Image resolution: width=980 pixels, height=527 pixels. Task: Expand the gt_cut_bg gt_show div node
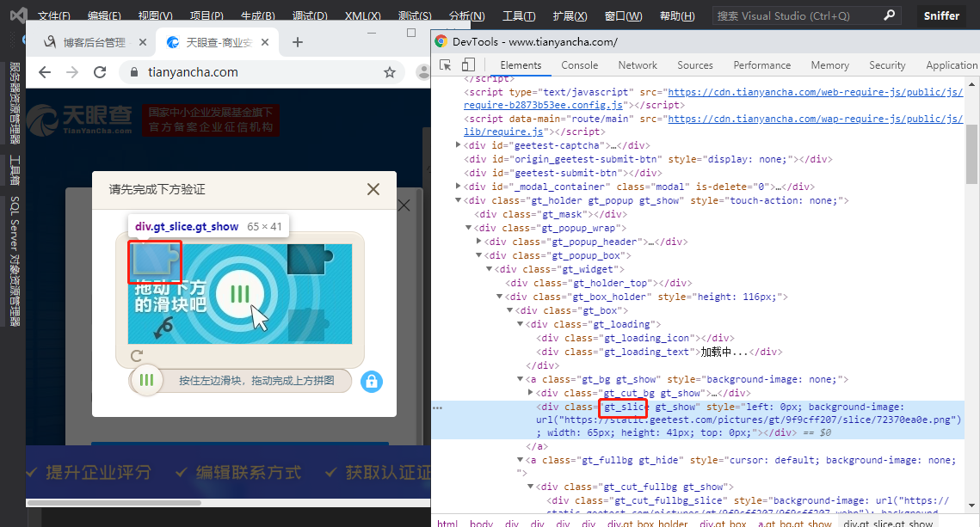pos(531,392)
